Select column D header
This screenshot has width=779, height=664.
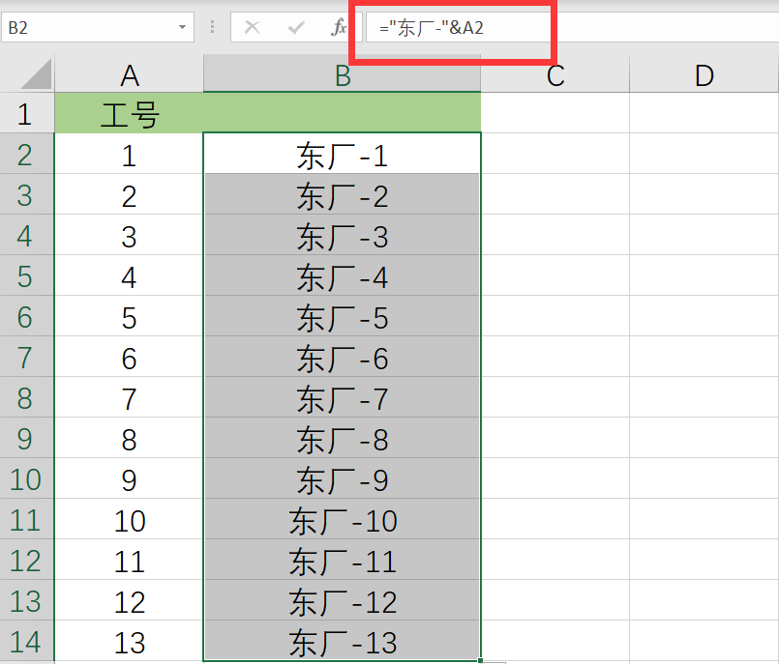(704, 75)
